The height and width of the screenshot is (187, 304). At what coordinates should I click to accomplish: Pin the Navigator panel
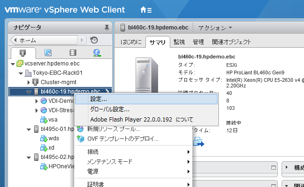pyautogui.click(x=107, y=28)
